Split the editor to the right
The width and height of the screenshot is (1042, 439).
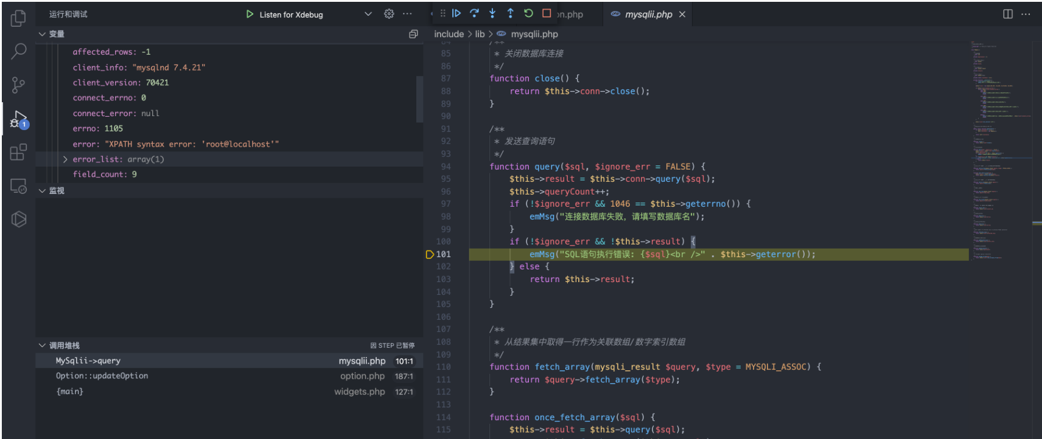[1008, 14]
